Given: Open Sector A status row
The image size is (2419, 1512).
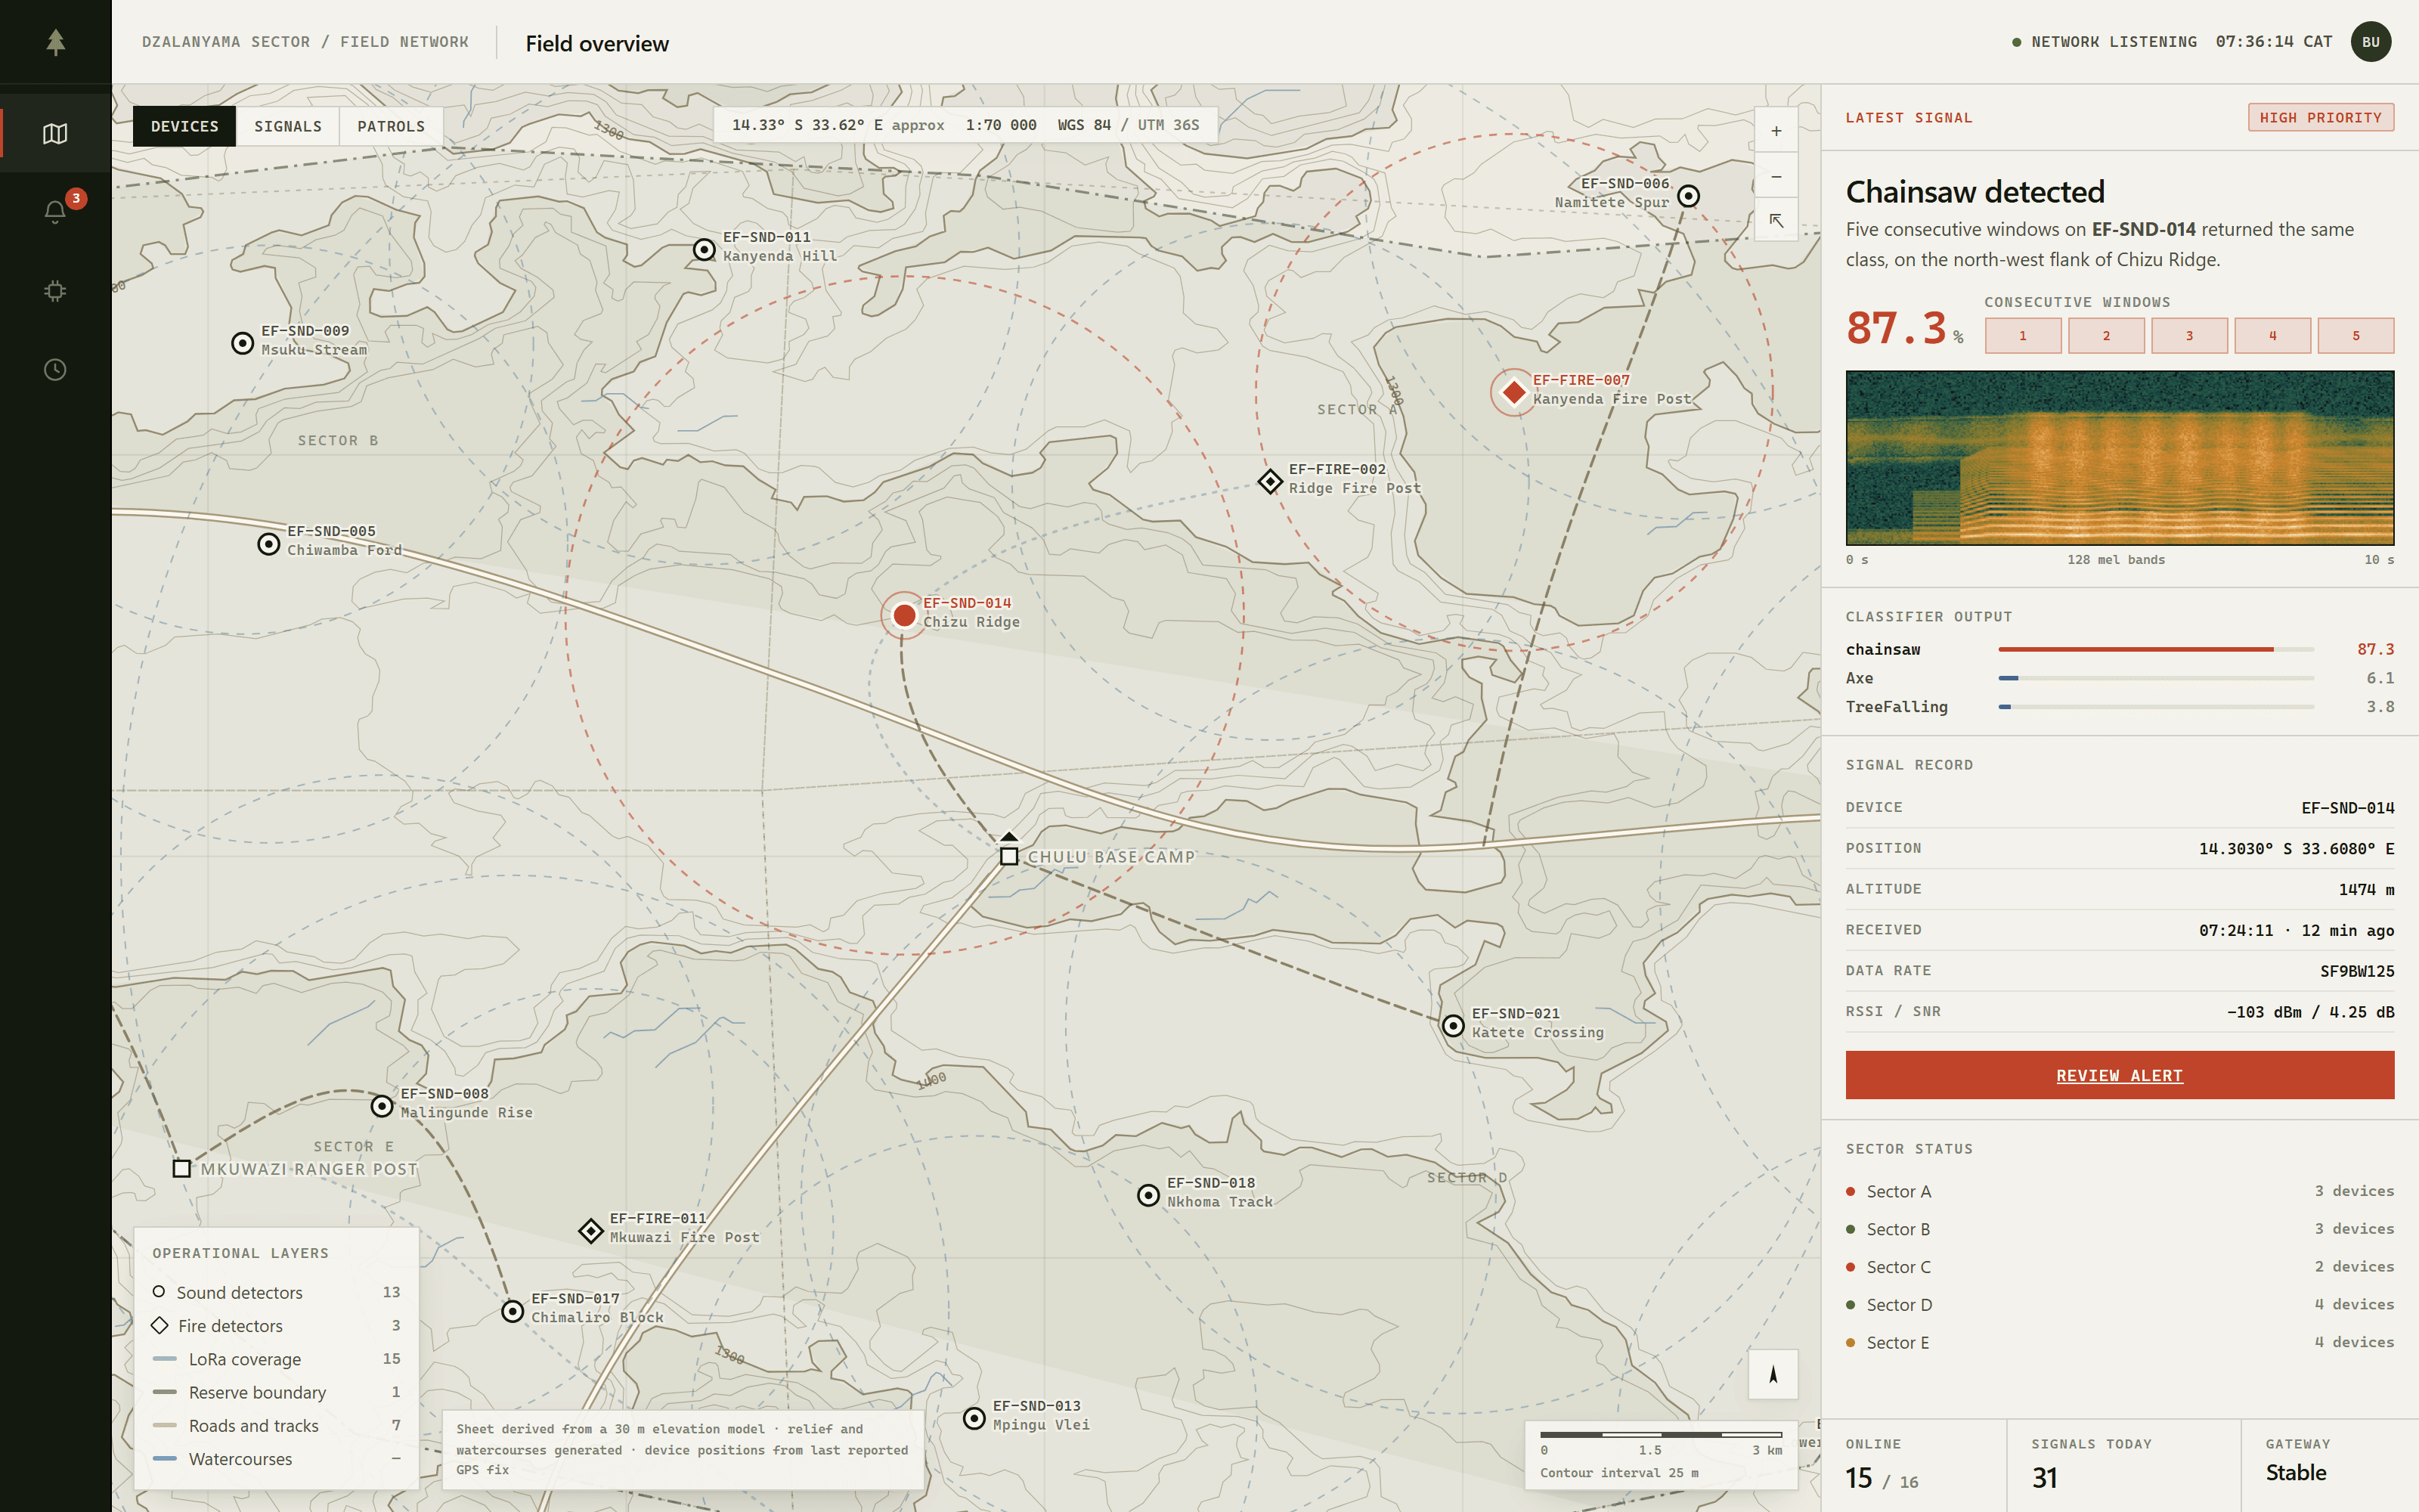Looking at the screenshot, I should pyautogui.click(x=2119, y=1191).
